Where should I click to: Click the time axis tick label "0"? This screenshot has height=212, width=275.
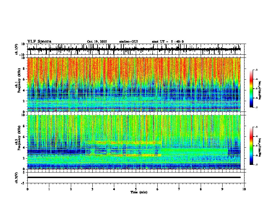(27, 189)
